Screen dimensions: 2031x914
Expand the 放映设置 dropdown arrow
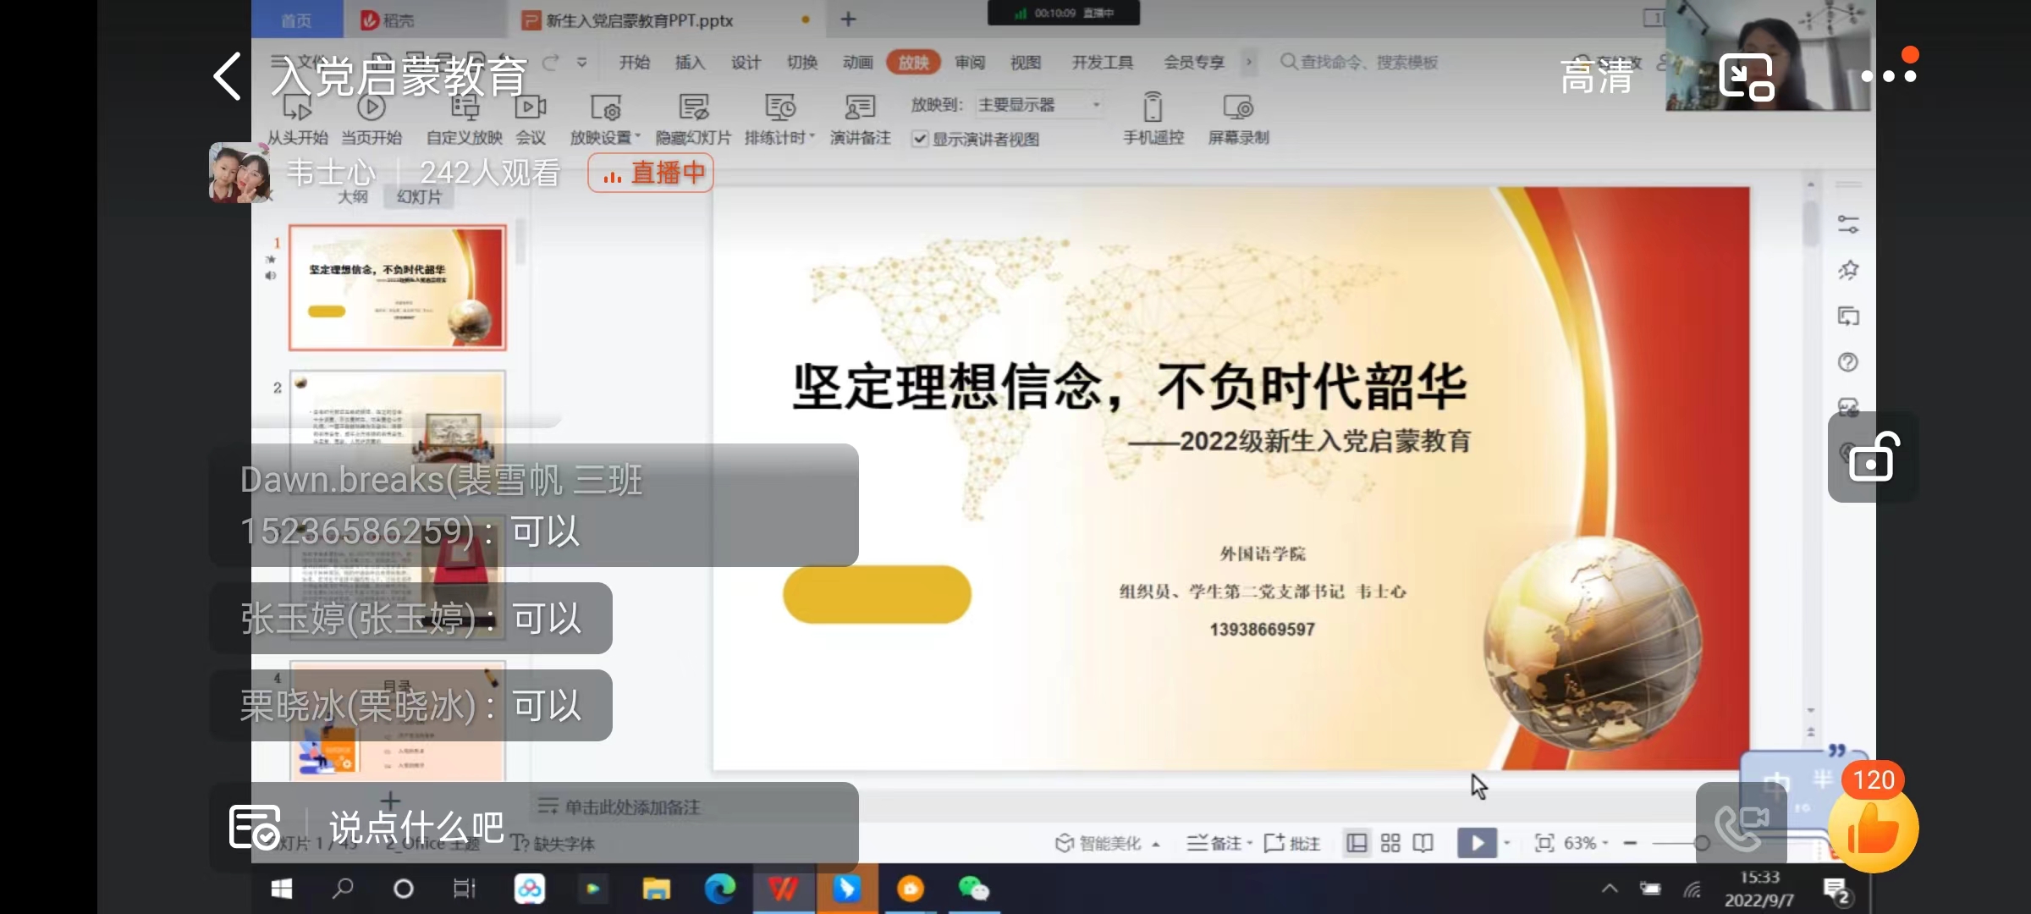point(638,137)
